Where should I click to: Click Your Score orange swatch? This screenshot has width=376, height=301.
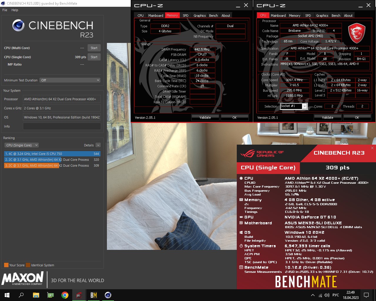click(x=6, y=265)
